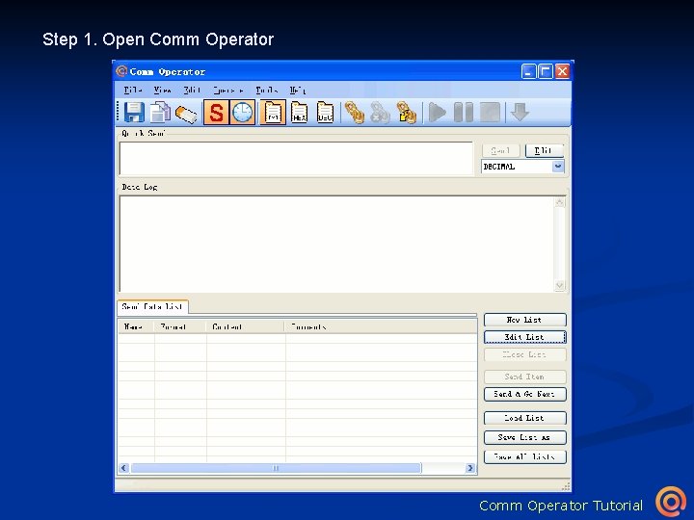The height and width of the screenshot is (520, 694).
Task: Click the Data Log scroll down arrow
Action: click(x=559, y=286)
